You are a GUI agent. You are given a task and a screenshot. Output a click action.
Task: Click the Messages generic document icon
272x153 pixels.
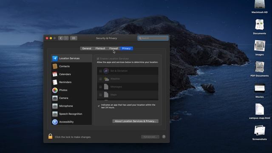106,87
